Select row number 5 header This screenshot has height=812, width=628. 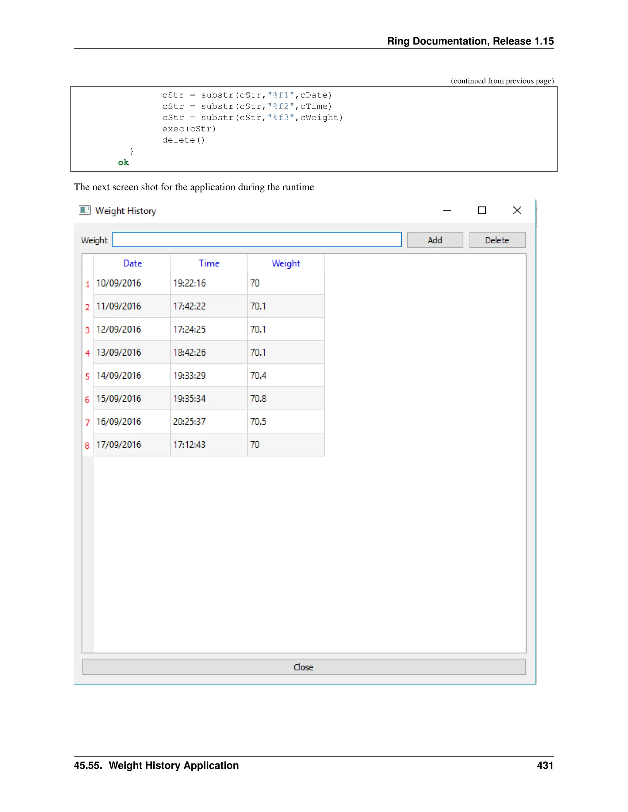click(88, 376)
